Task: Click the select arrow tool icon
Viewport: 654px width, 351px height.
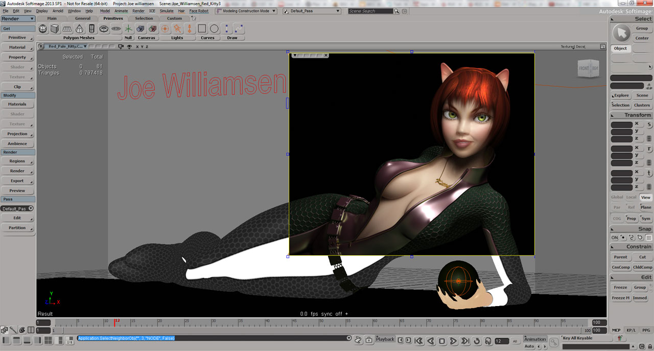Action: click(621, 33)
